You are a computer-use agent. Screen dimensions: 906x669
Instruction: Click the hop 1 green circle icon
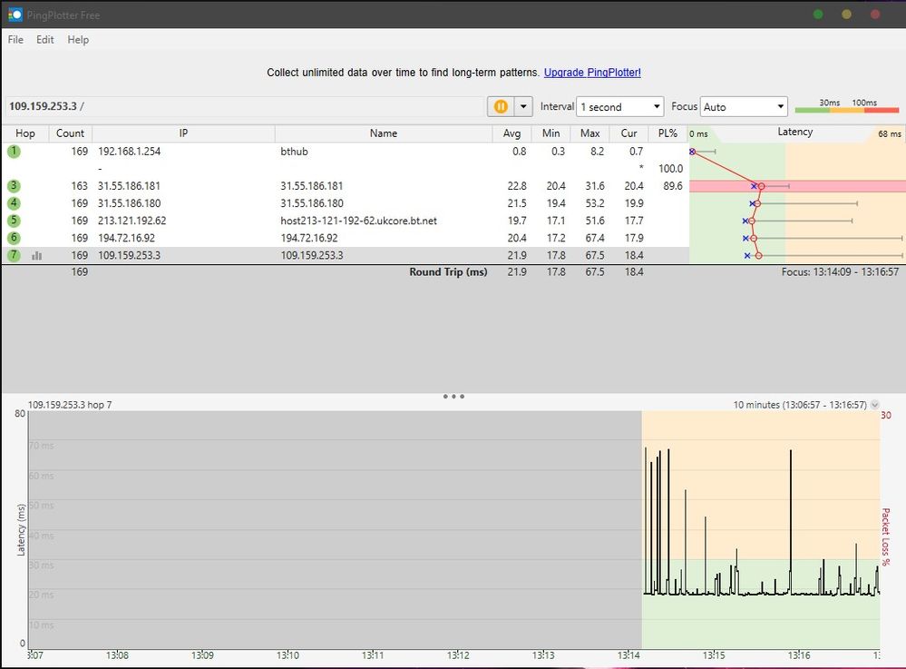14,152
